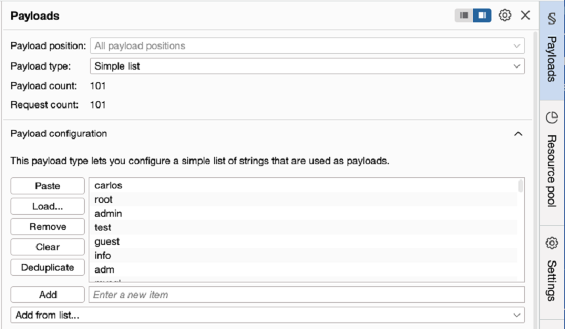Expand the Add from list dropdown
This screenshot has width=565, height=329.
[x=267, y=315]
